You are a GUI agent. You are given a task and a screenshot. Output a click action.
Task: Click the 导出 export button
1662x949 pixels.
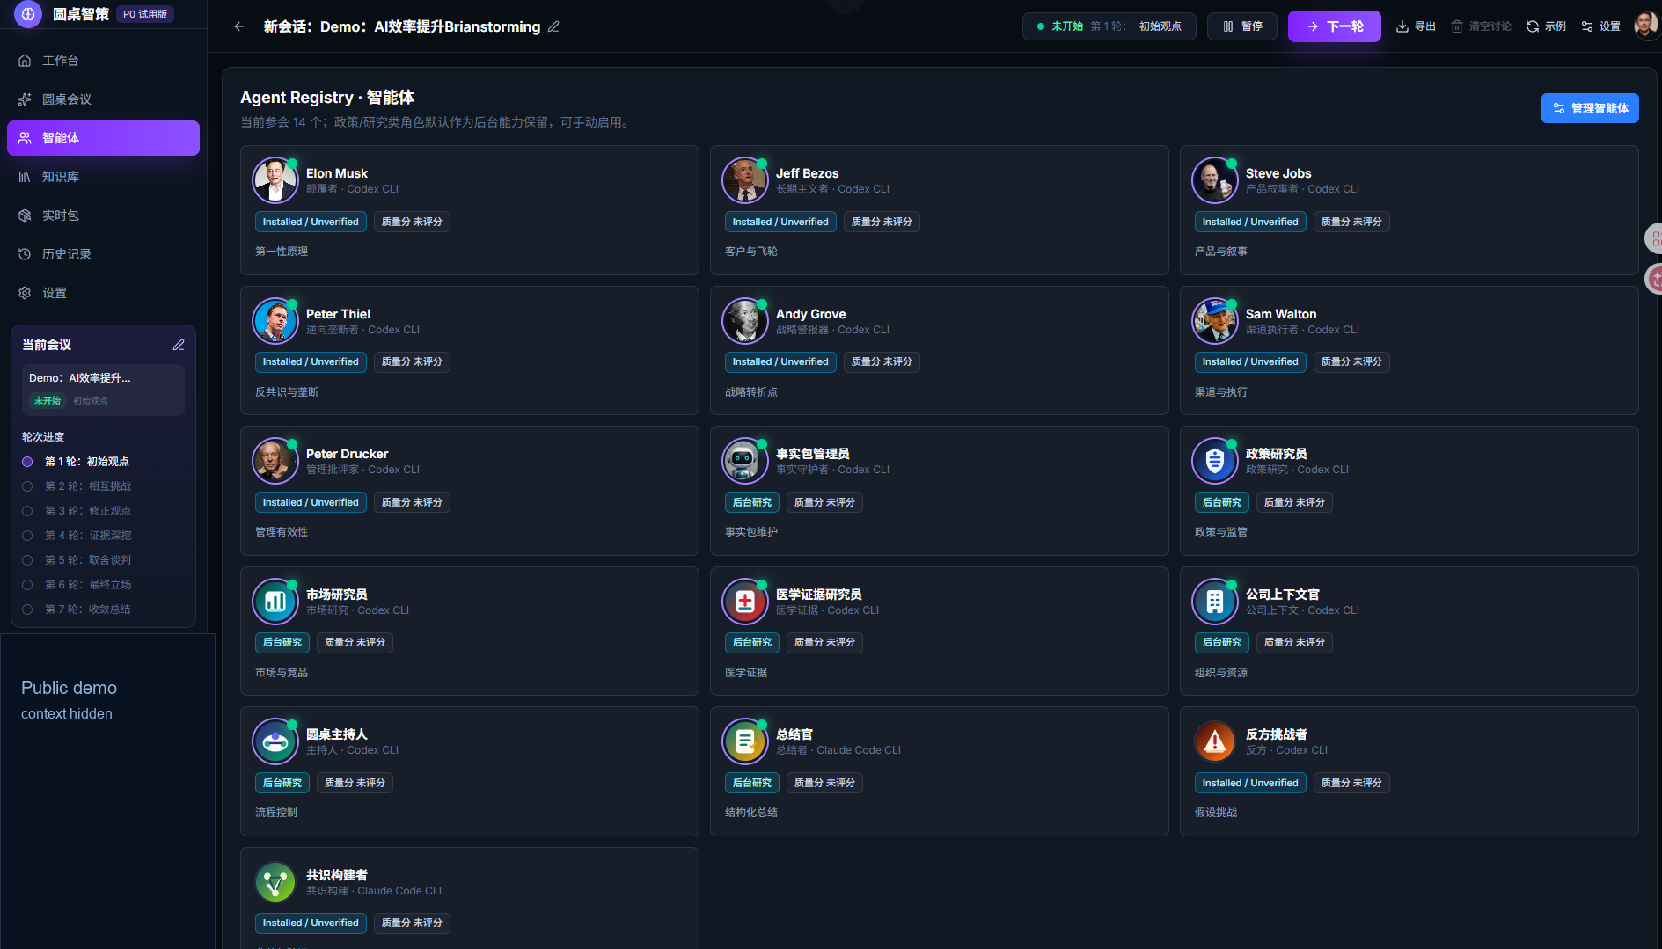tap(1416, 26)
